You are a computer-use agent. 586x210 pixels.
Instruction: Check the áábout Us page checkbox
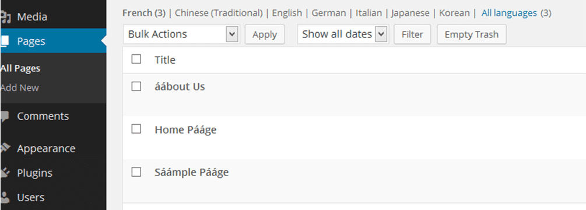pos(136,86)
